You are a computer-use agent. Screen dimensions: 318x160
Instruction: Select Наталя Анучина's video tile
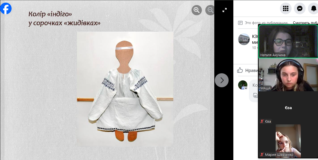[x=288, y=41]
